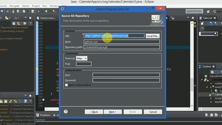
Task: Maximize the editor area
Action: click(x=193, y=18)
